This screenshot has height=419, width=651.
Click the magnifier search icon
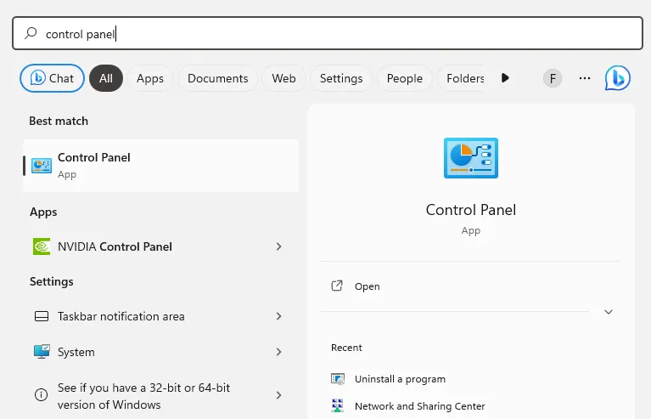pos(31,33)
